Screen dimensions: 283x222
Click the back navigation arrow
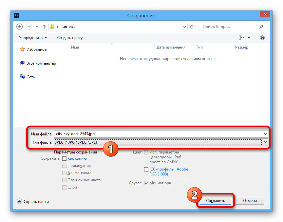pyautogui.click(x=20, y=27)
